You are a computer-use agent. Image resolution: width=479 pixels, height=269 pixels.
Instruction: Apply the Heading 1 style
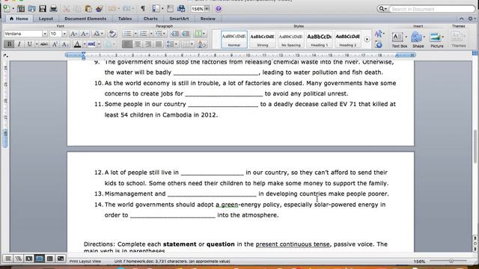[320, 40]
